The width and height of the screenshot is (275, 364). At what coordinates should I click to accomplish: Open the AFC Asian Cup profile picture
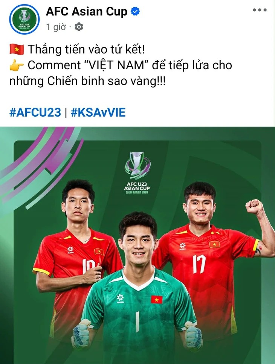[x=24, y=19]
